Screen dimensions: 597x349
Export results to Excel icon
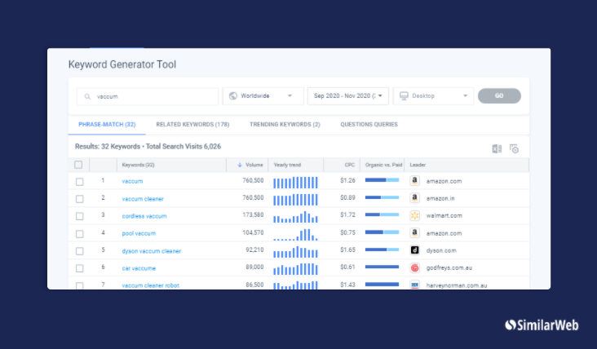pyautogui.click(x=497, y=148)
